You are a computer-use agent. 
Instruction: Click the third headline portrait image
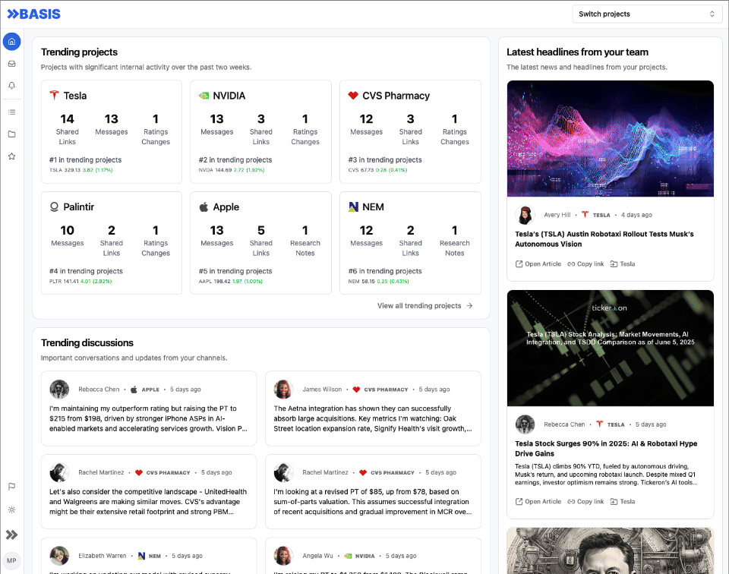611,550
